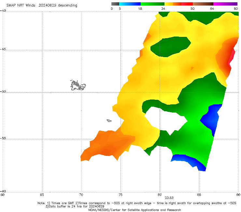
Task: Click the longitude label '70' on the bottom axis
Action: point(81,195)
